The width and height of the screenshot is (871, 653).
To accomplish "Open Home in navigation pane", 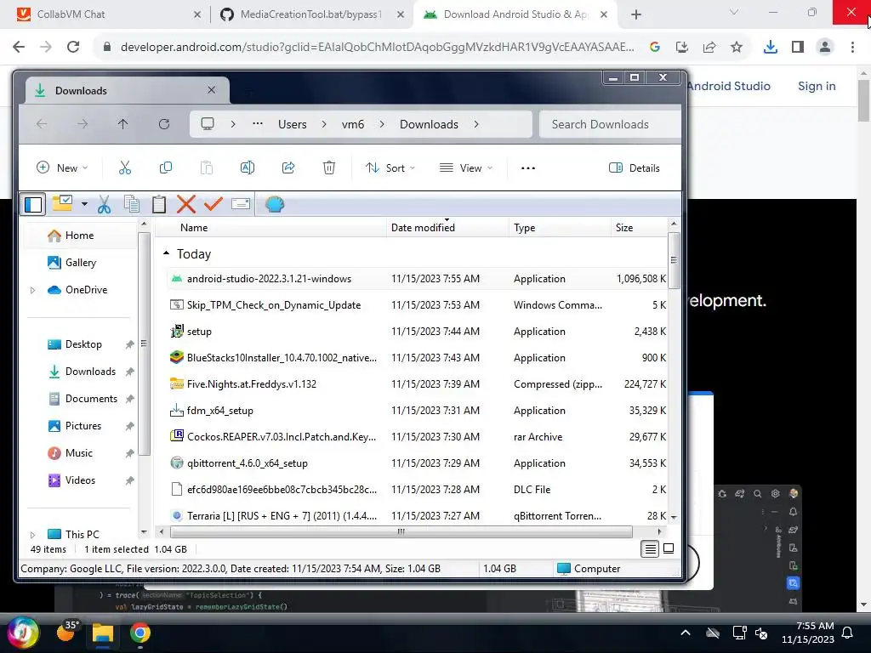I will (79, 236).
